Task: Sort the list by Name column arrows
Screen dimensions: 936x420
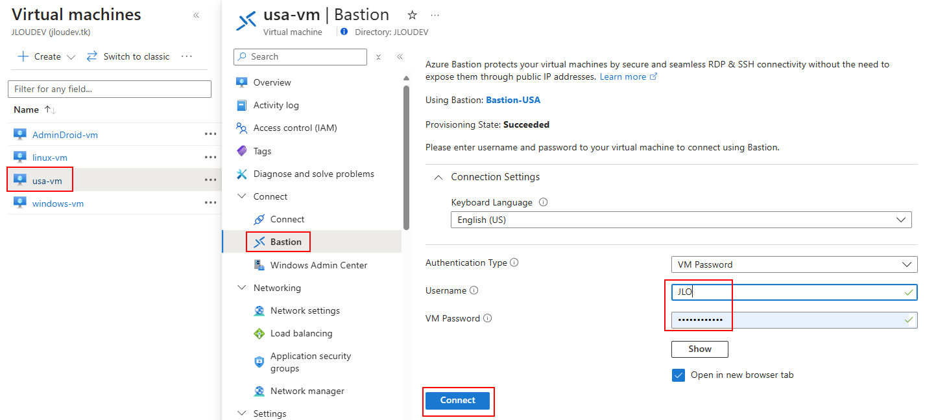Action: click(50, 110)
